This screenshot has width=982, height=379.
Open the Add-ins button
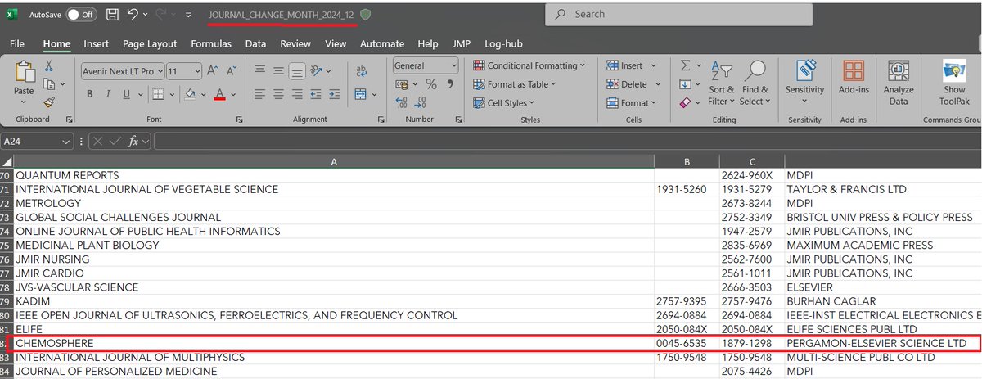point(854,78)
